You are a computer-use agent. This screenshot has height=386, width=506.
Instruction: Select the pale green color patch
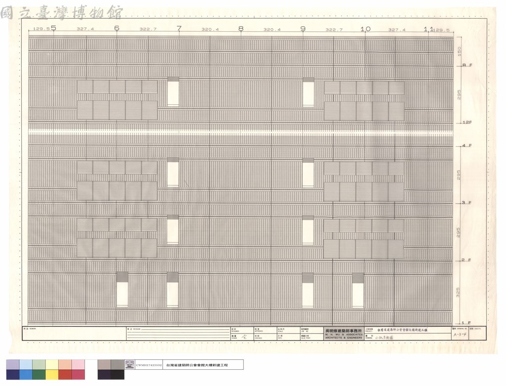pos(39,365)
